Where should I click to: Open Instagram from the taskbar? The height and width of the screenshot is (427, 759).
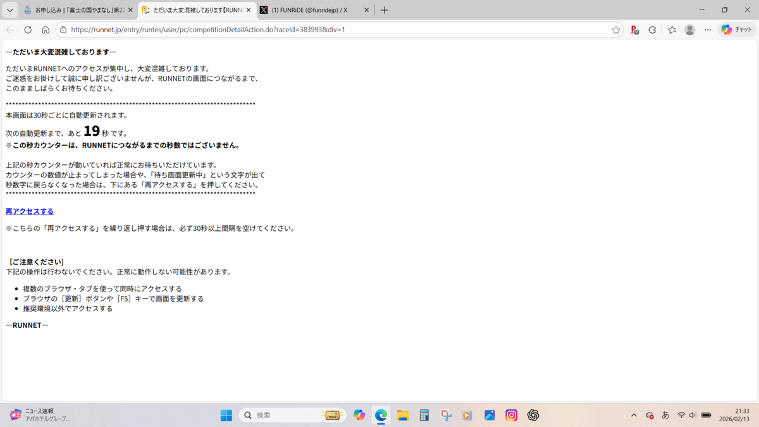pos(512,415)
